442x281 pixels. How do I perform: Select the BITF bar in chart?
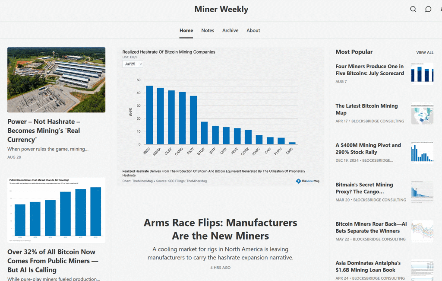[x=215, y=135]
